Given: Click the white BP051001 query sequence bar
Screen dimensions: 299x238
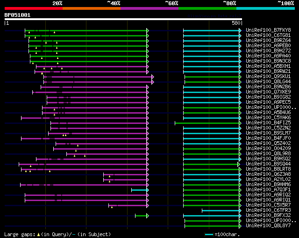Looking at the screenshot, I should (x=123, y=19).
